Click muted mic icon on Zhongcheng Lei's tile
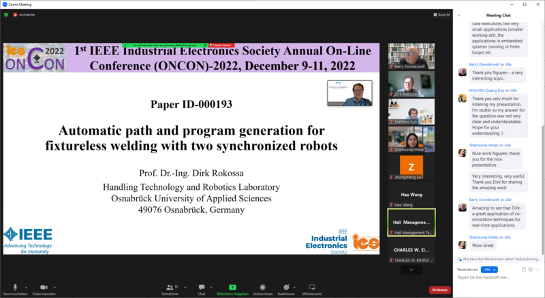Screen dimensions: 545x298 [x=391, y=178]
